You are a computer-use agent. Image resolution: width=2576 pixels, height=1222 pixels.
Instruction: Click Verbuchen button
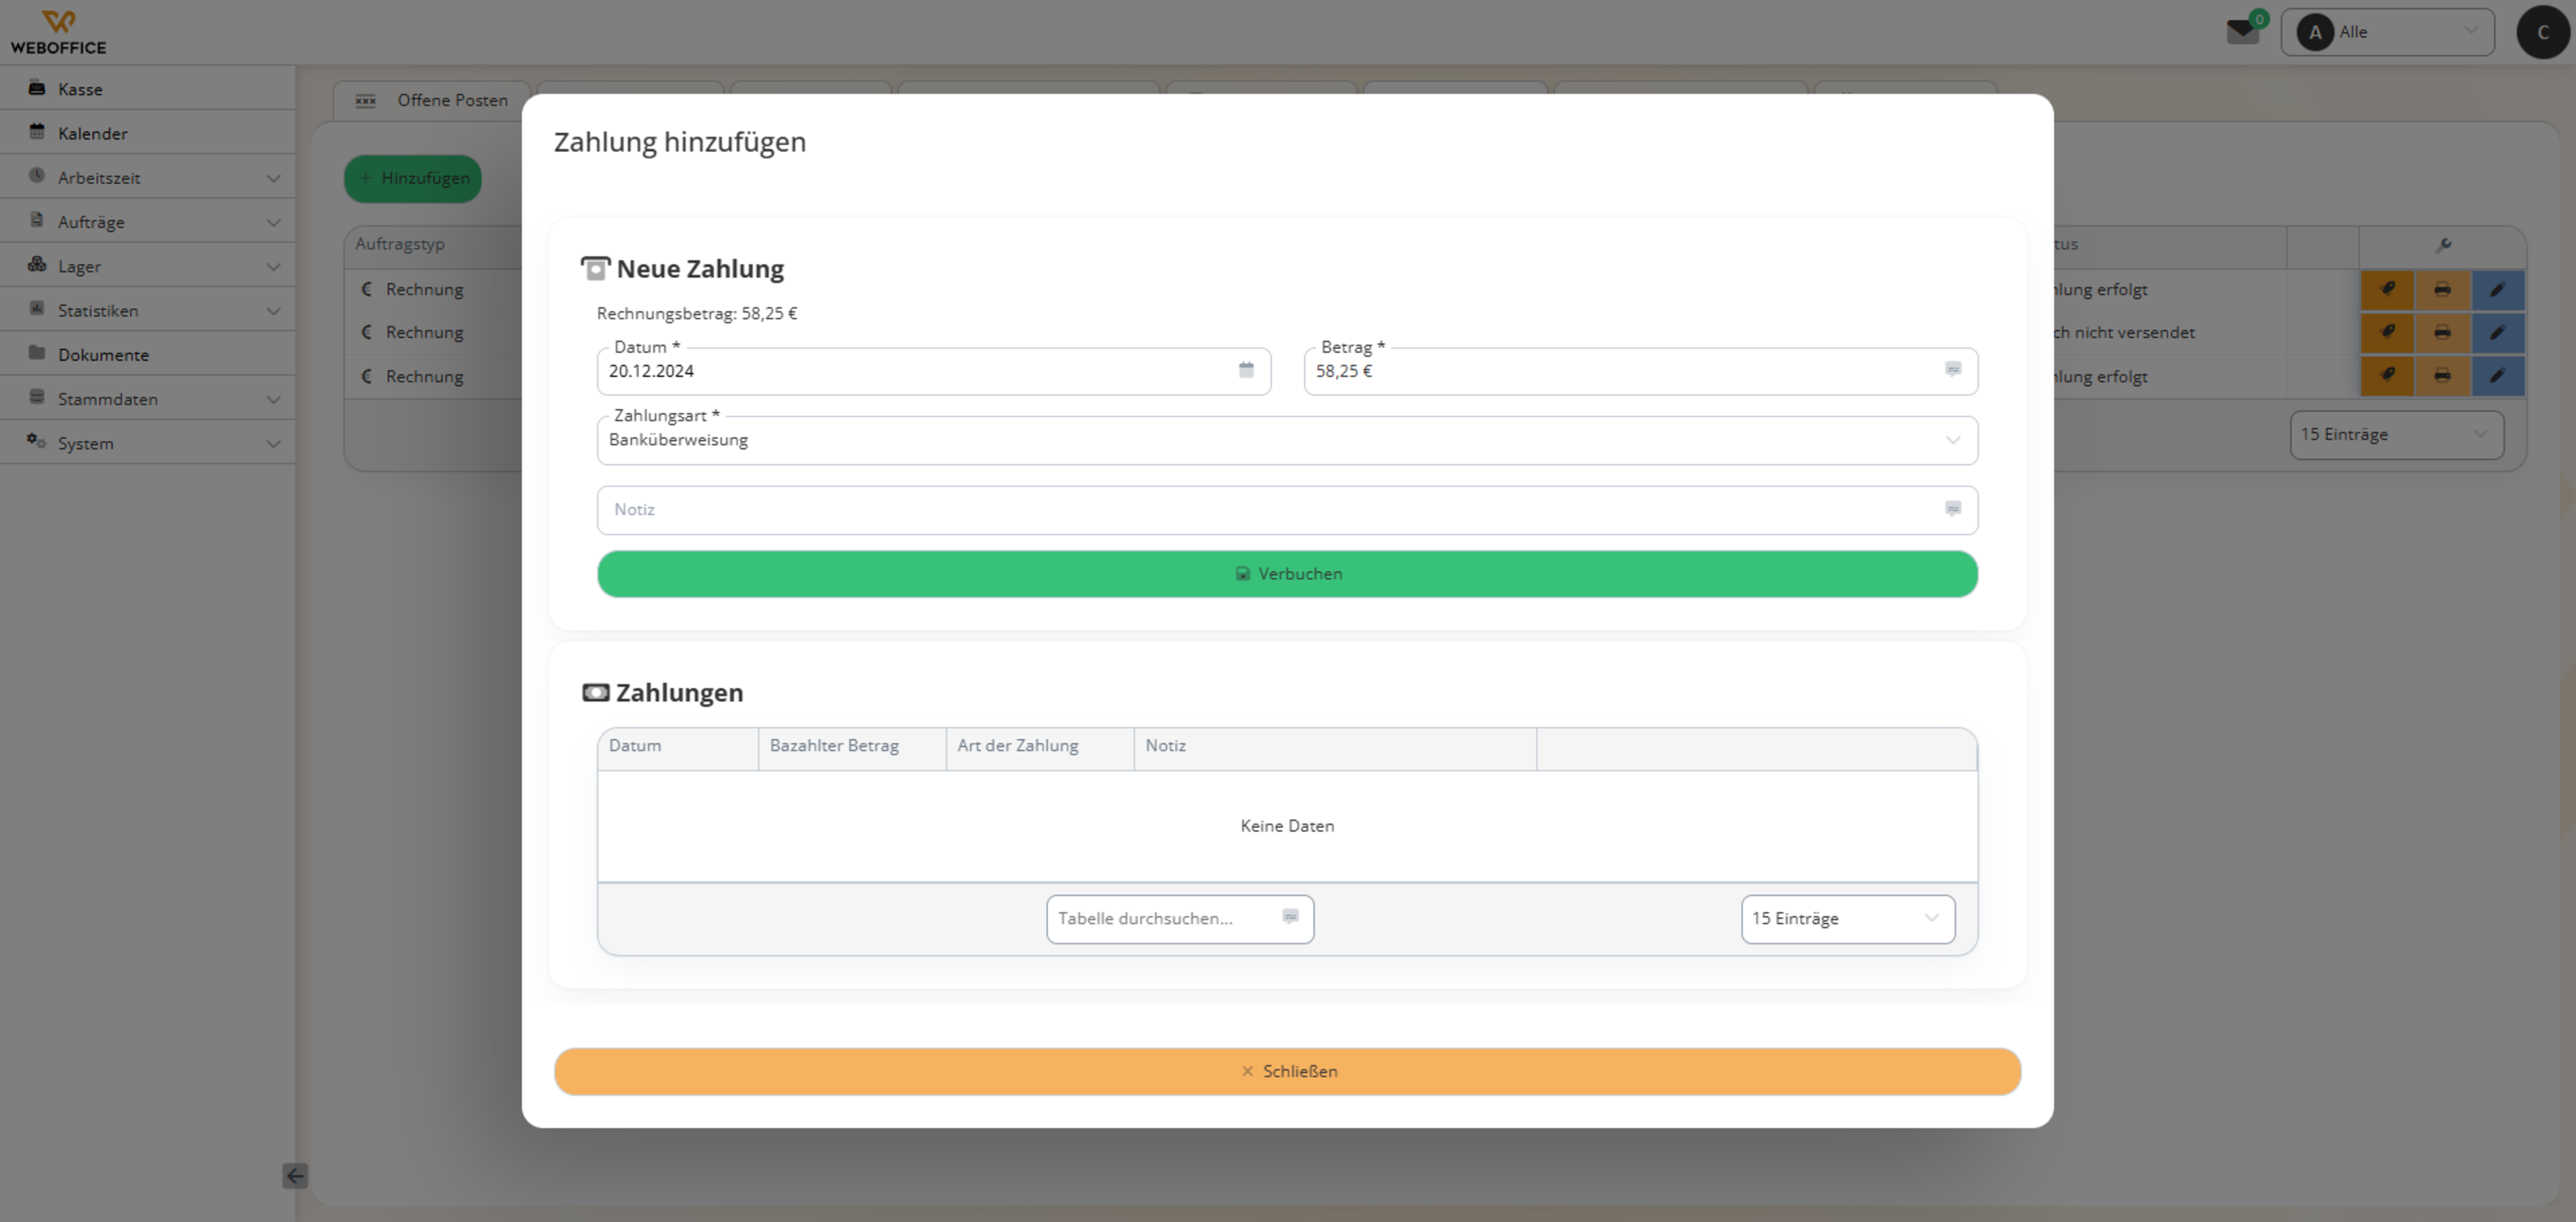[x=1287, y=574]
